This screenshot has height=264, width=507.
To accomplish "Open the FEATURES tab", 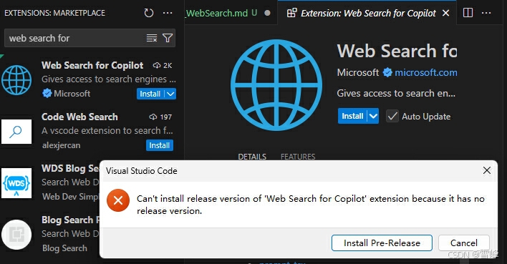I will pyautogui.click(x=298, y=157).
